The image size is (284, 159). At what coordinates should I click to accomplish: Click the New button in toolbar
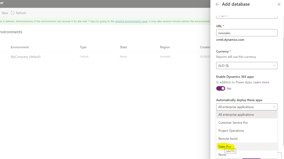click(5, 13)
